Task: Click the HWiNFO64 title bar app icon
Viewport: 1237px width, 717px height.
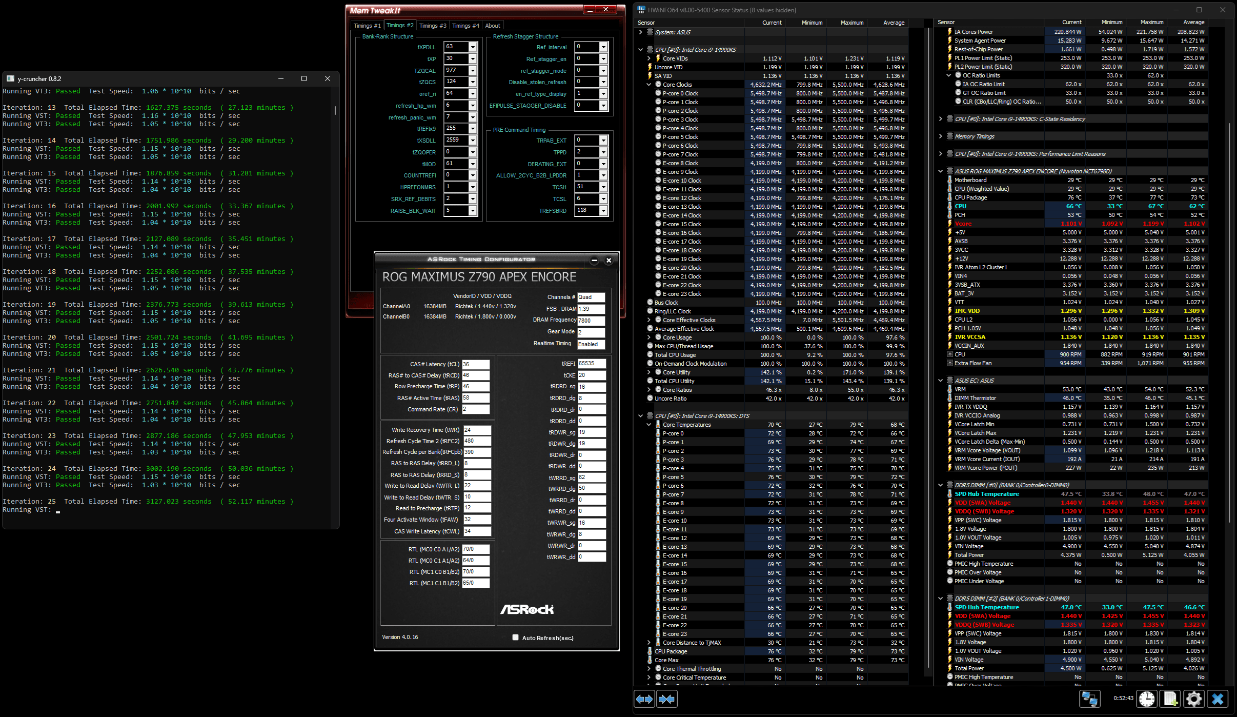Action: coord(641,10)
